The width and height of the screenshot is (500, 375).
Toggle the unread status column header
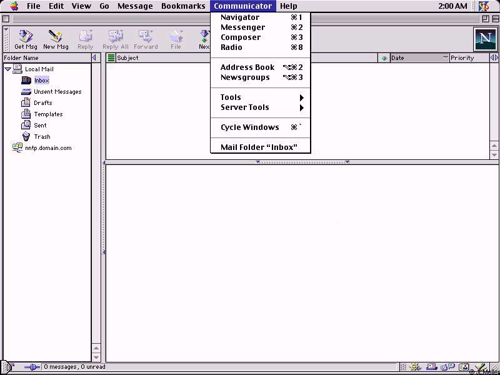tap(384, 58)
